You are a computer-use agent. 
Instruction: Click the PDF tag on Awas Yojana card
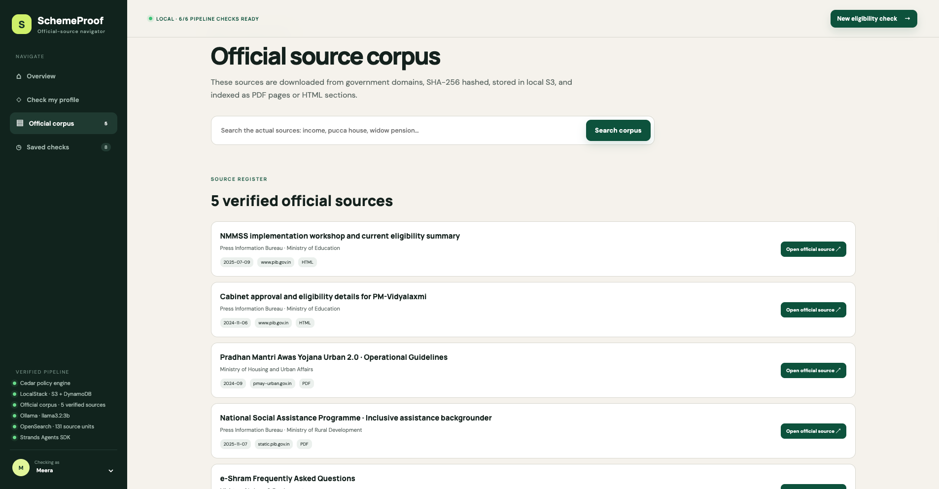click(306, 384)
